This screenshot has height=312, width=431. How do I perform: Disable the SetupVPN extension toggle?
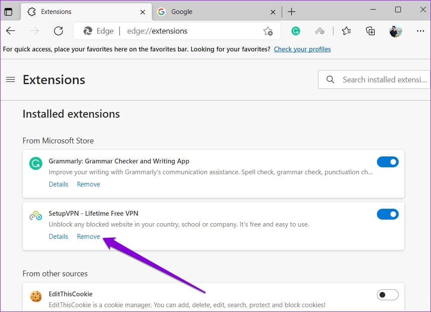tap(387, 214)
